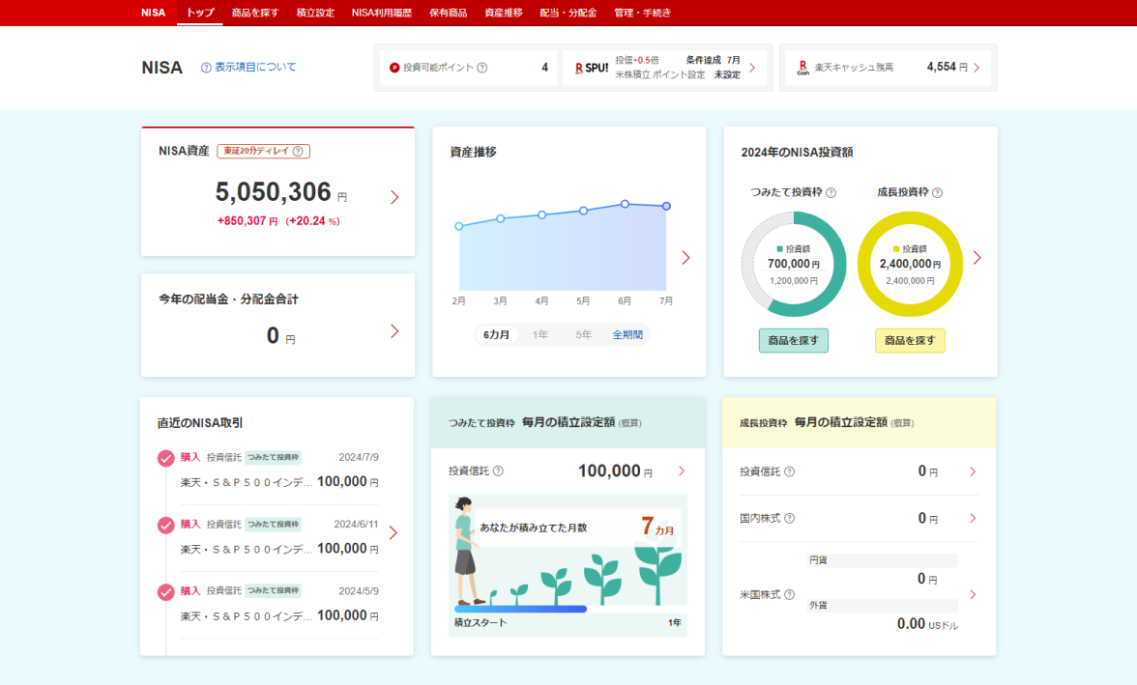Open NISA資産 details with the chevron arrow
Screen dimensions: 1137x685
394,197
